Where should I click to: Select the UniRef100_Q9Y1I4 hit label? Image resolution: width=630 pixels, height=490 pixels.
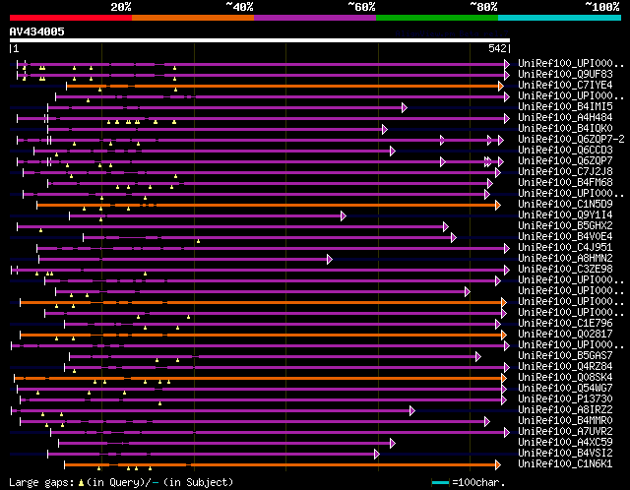[x=565, y=214]
